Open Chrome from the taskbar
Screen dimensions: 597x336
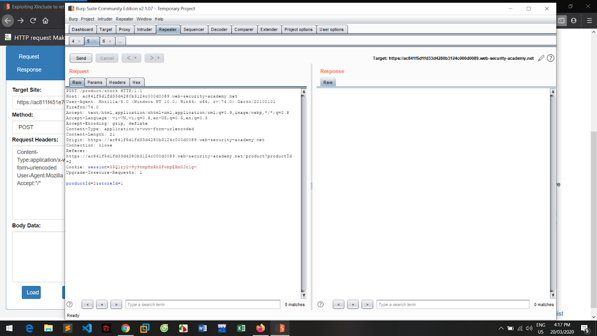point(125,328)
